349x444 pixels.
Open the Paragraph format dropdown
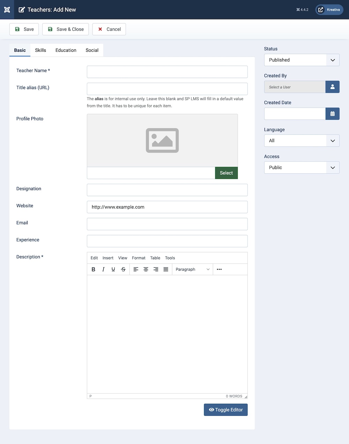[192, 269]
